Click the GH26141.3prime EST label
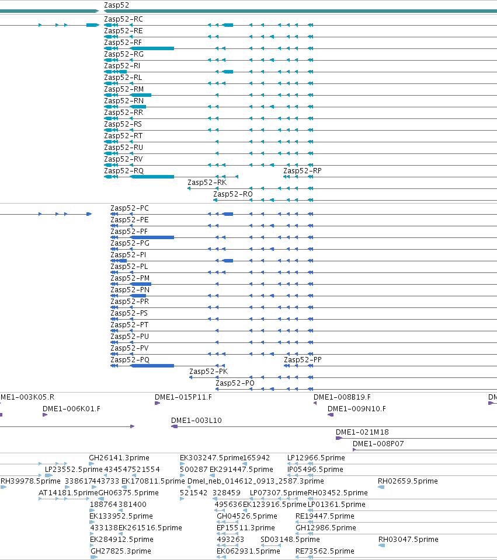Viewport: 497px width, 560px height. (x=119, y=458)
